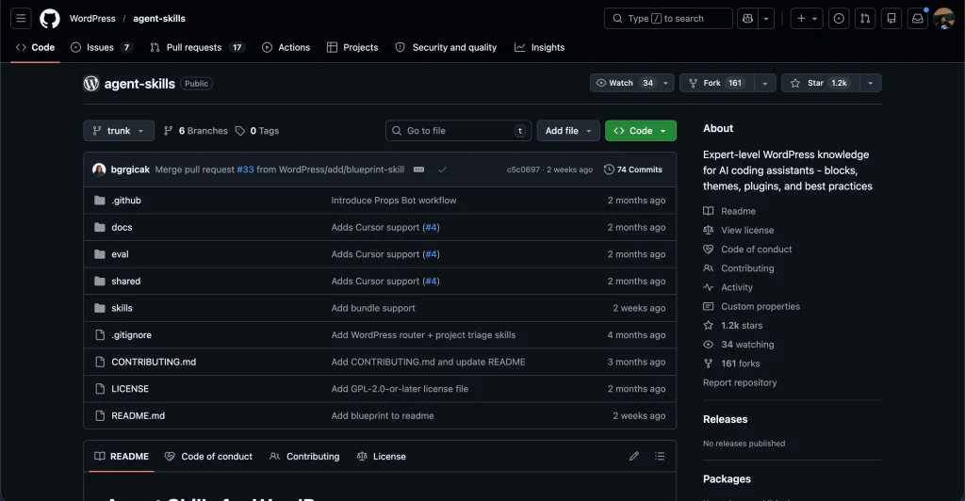Screen dimensions: 965x501
Task: Select License tab in file viewer
Action: 382,456
